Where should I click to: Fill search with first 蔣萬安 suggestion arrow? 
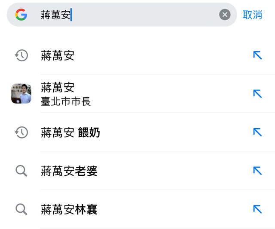pyautogui.click(x=257, y=55)
